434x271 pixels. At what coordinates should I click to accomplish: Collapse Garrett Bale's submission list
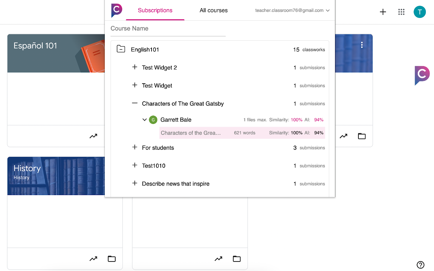(144, 120)
